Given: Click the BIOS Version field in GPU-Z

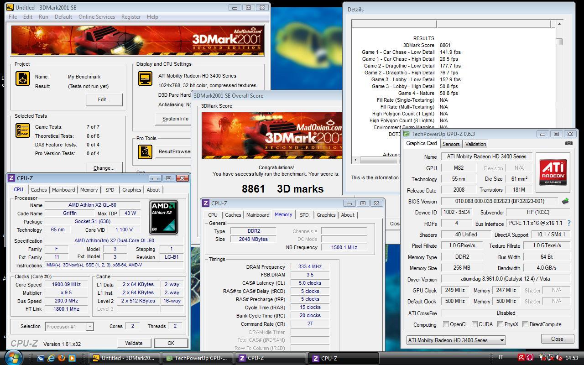Looking at the screenshot, I should tap(500, 201).
